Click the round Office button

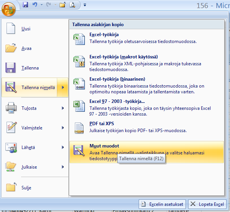point(8,9)
